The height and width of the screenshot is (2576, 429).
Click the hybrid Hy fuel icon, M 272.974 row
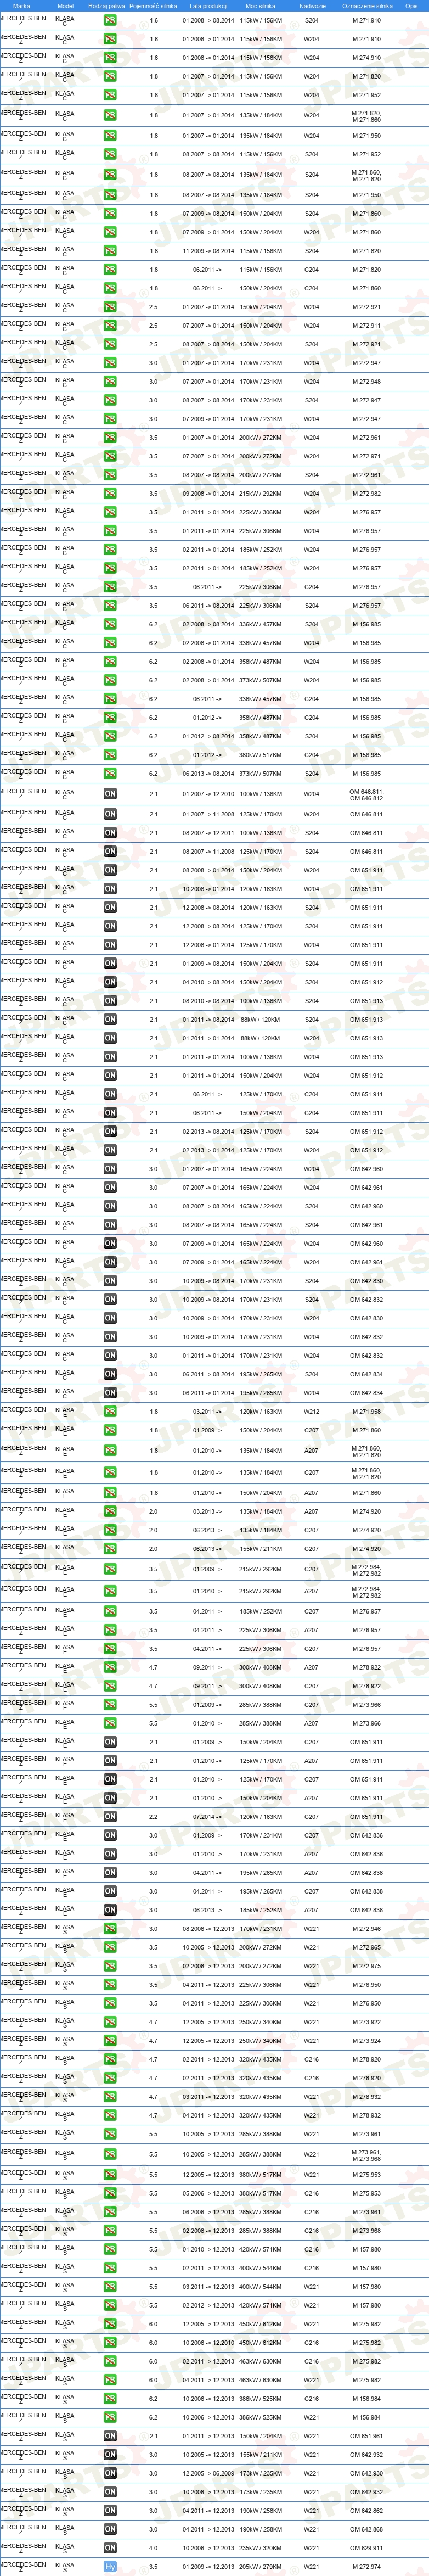[110, 2566]
